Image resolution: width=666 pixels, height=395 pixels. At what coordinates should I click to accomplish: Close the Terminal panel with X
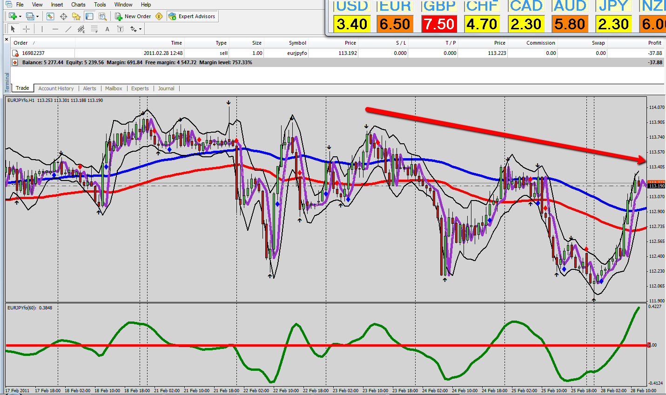pyautogui.click(x=7, y=40)
